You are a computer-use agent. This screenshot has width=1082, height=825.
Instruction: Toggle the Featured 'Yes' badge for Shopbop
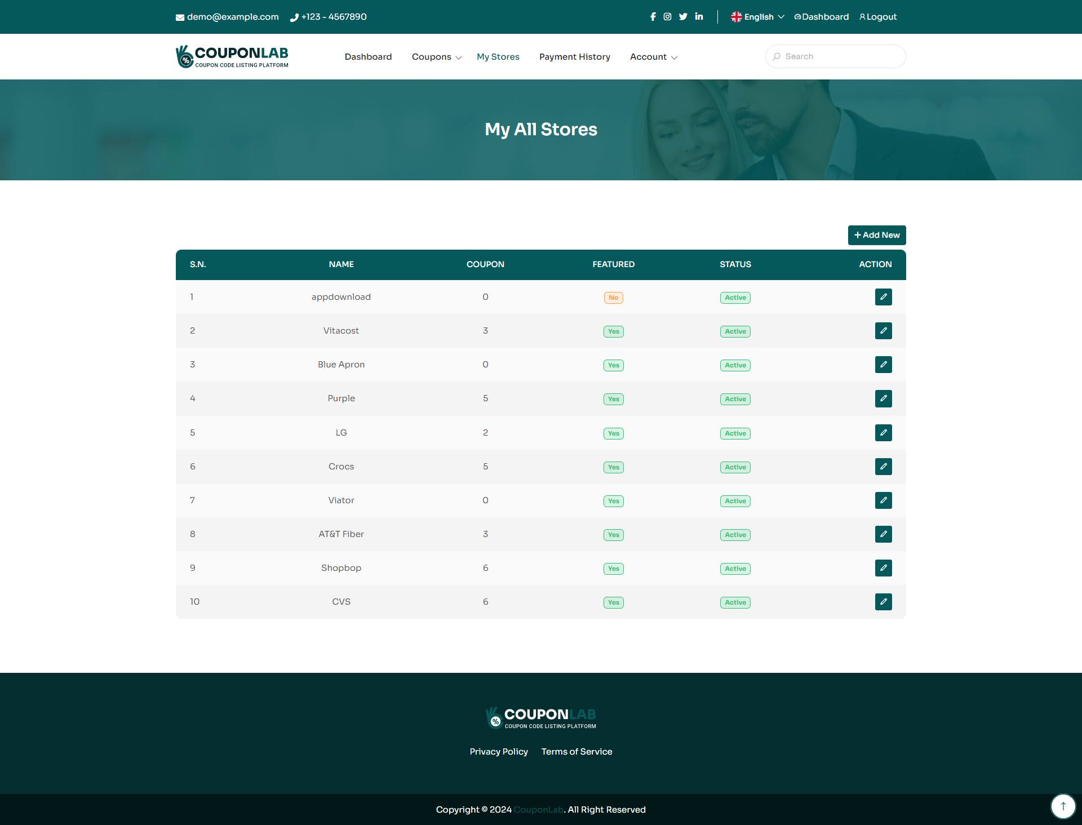[x=614, y=569]
